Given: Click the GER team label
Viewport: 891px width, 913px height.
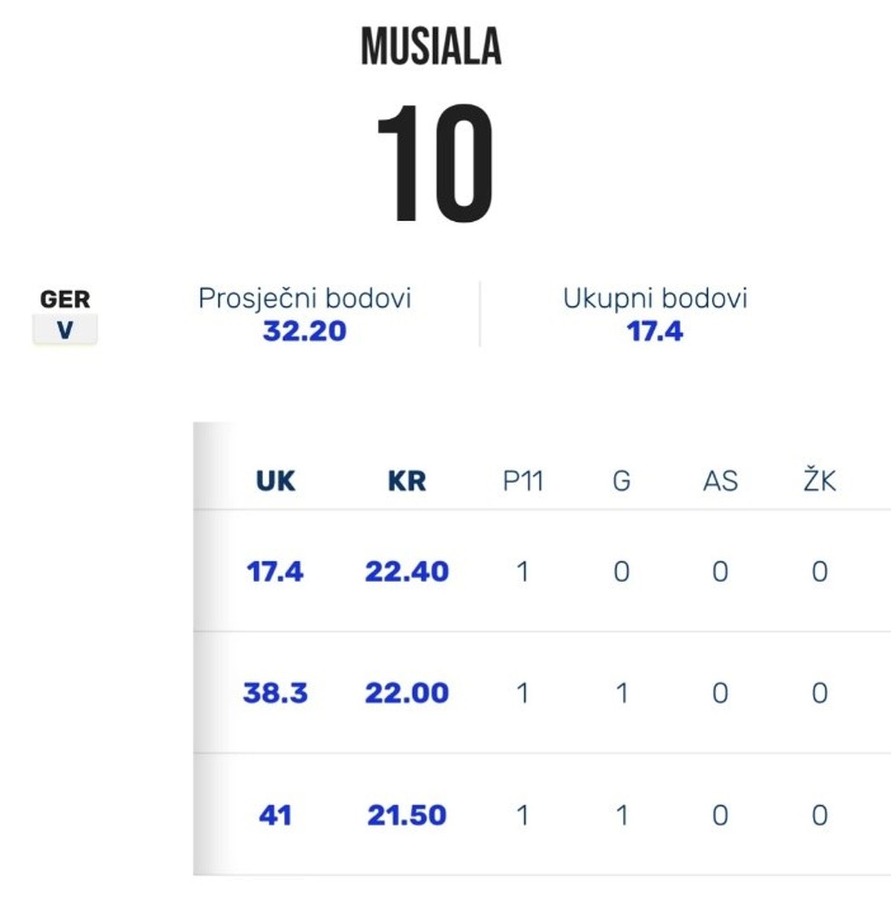Looking at the screenshot, I should click(x=65, y=299).
